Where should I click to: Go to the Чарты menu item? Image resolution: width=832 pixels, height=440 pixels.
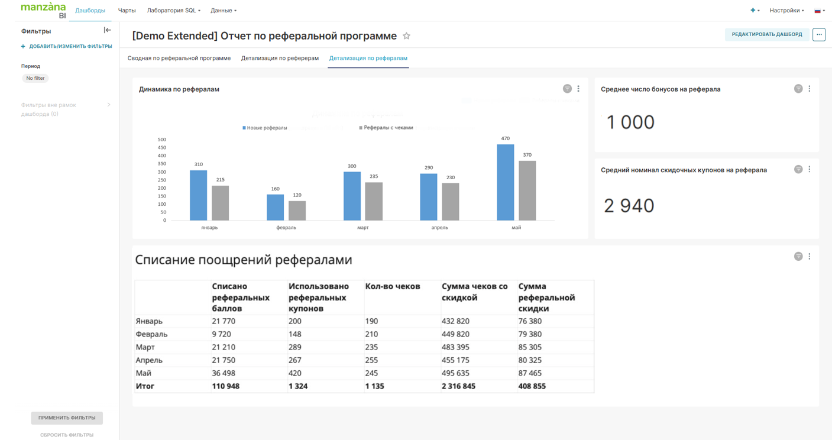pyautogui.click(x=127, y=11)
